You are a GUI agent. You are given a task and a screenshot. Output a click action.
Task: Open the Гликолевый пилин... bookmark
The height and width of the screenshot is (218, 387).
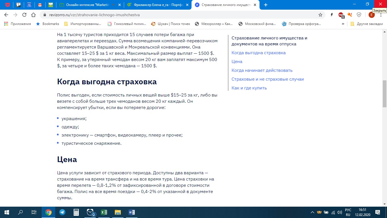[127, 24]
